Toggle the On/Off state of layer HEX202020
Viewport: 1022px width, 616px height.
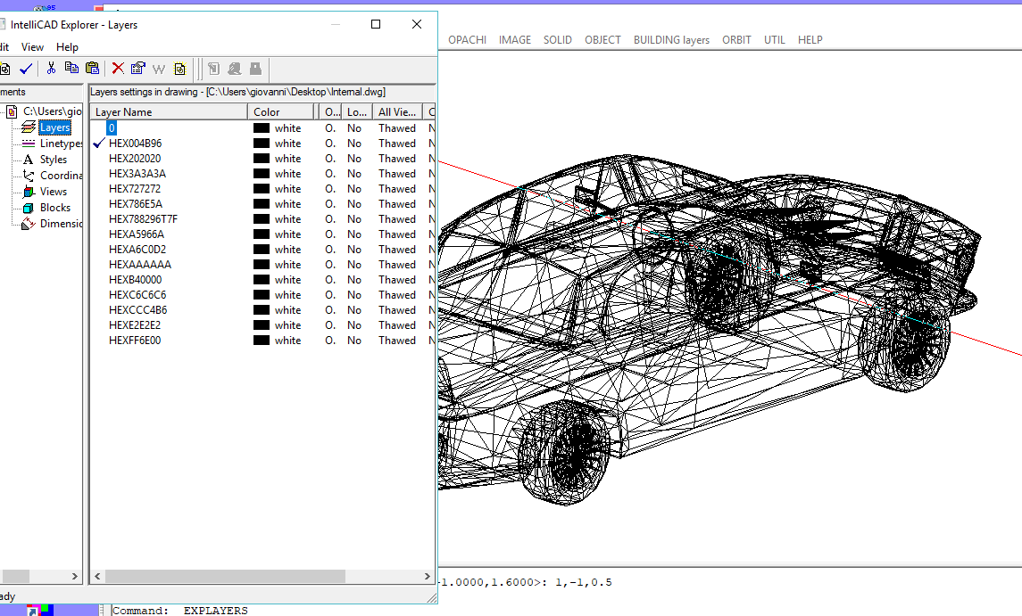tap(329, 159)
